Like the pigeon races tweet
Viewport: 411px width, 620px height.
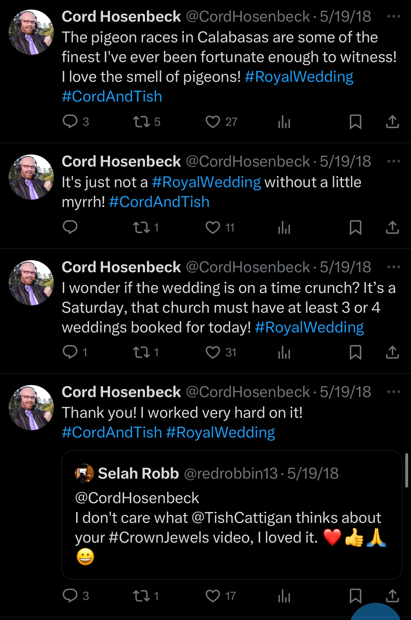[213, 122]
